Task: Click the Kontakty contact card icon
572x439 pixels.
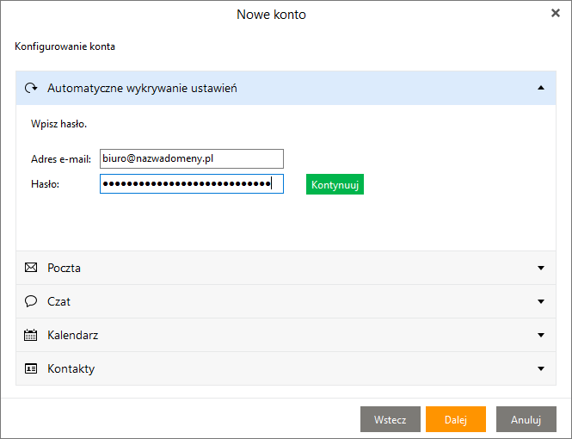Action: 31,368
